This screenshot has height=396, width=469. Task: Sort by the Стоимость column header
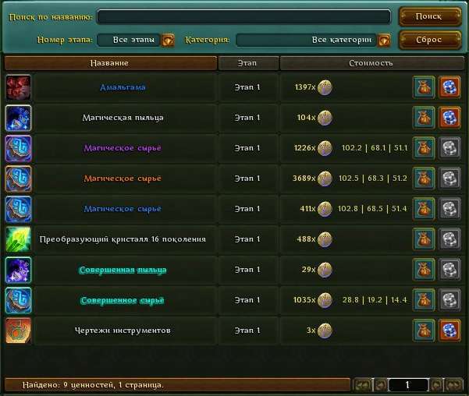(x=371, y=63)
